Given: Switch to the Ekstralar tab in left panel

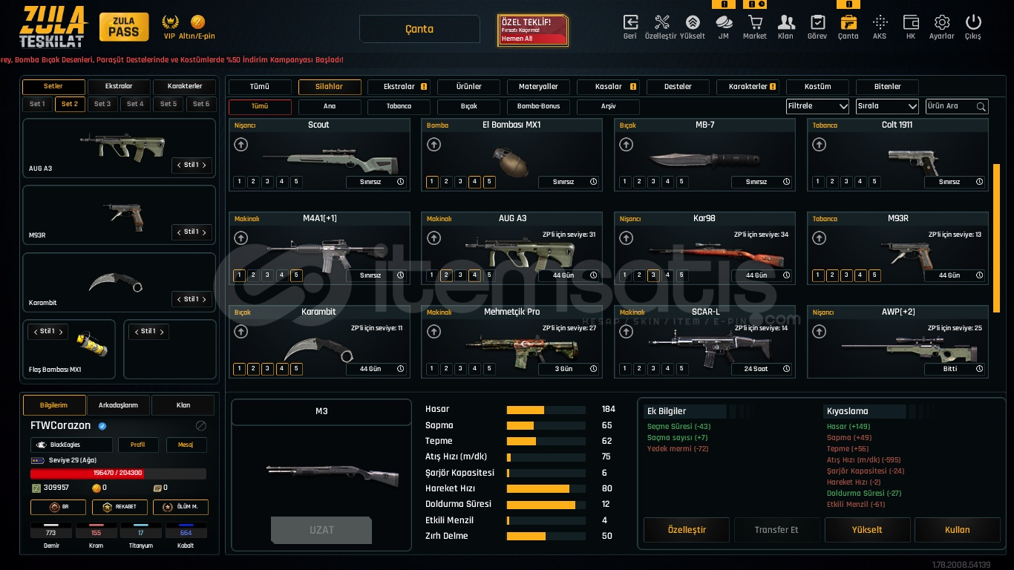Looking at the screenshot, I should (x=119, y=86).
